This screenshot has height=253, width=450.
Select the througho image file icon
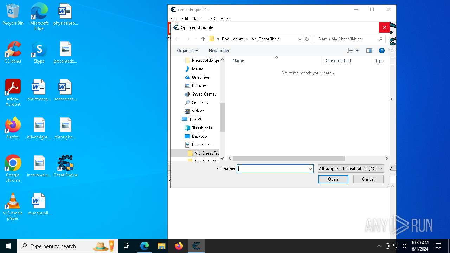66,128
